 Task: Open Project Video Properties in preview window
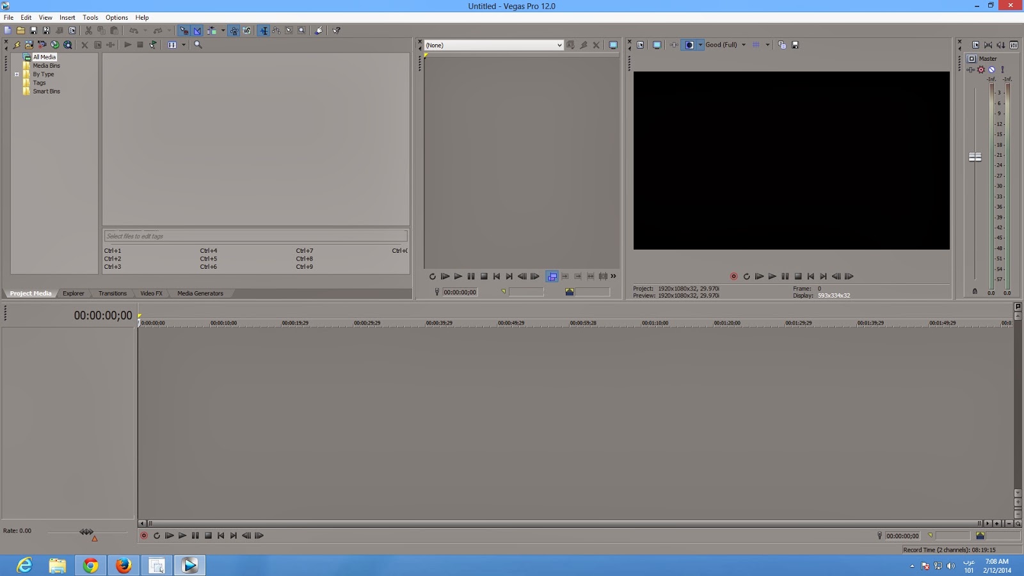[640, 45]
